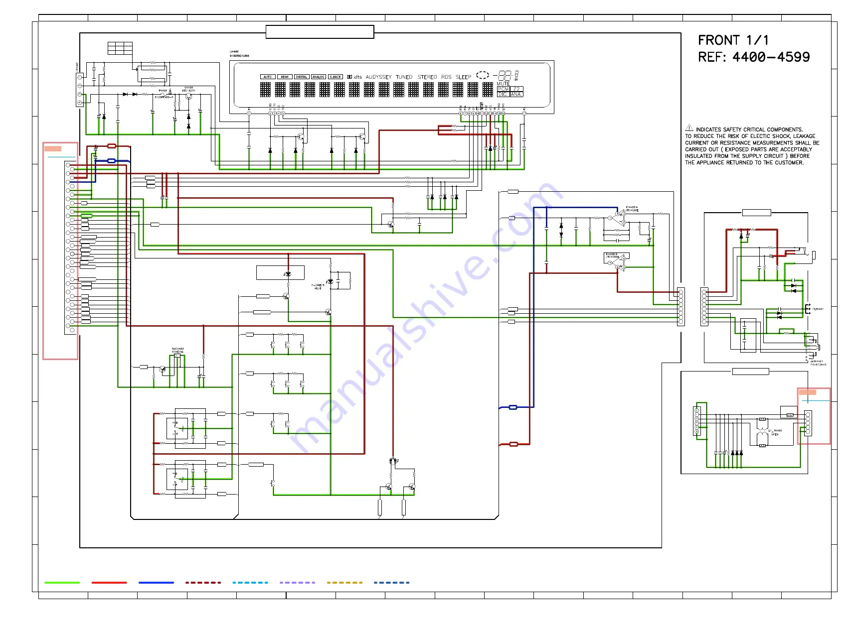Click the REF: 4400-4599 reference text

click(754, 57)
